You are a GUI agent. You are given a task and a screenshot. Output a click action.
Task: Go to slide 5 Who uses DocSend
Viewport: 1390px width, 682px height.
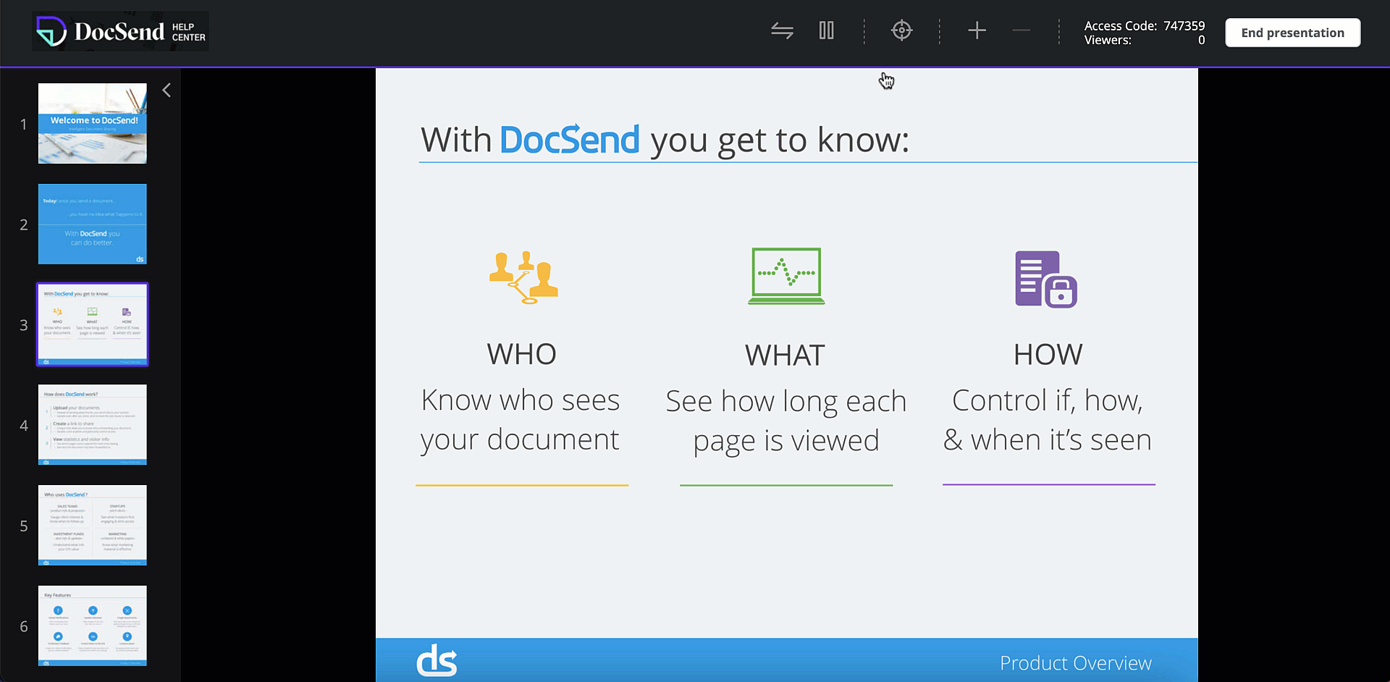tap(93, 525)
